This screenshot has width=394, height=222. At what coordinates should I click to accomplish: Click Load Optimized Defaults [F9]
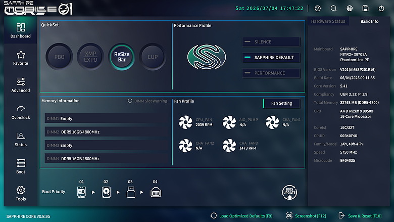[242, 216]
